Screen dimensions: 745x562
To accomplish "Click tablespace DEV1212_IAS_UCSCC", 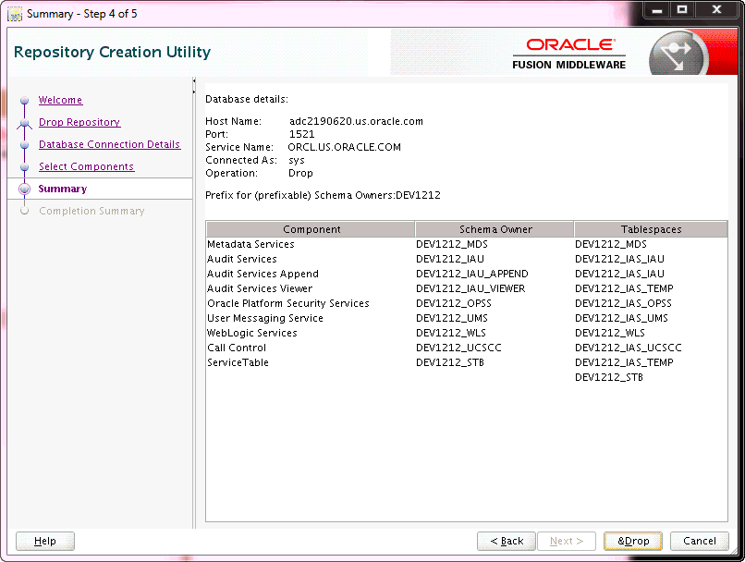I will (x=629, y=348).
